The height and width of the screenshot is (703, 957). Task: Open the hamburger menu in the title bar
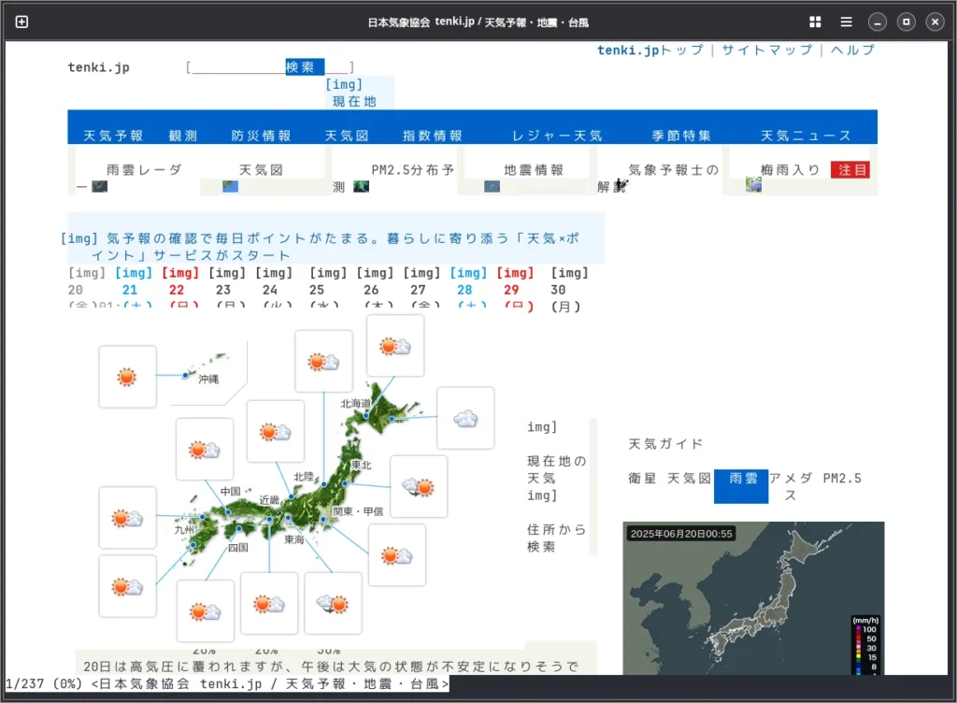coord(846,22)
